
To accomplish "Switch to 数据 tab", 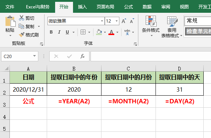I will click(147, 7).
